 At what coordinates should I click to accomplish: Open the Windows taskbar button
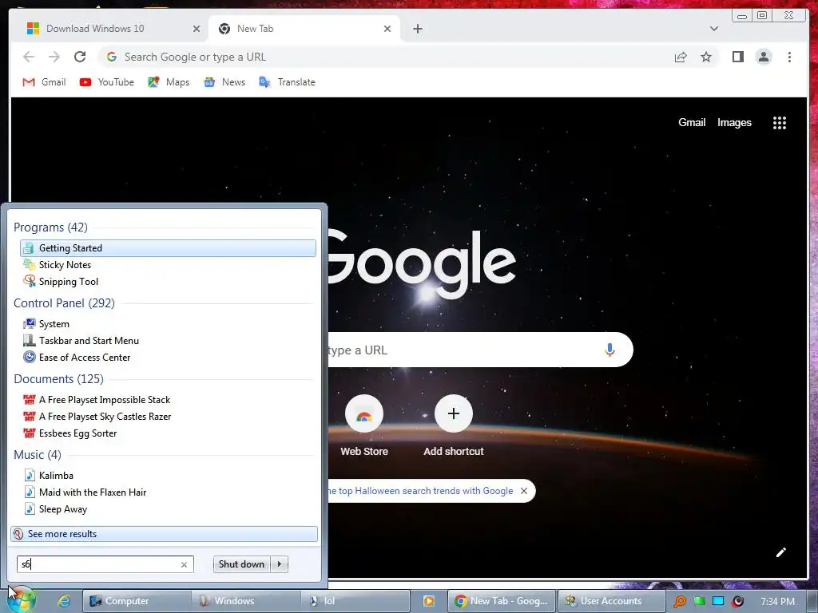tap(246, 601)
